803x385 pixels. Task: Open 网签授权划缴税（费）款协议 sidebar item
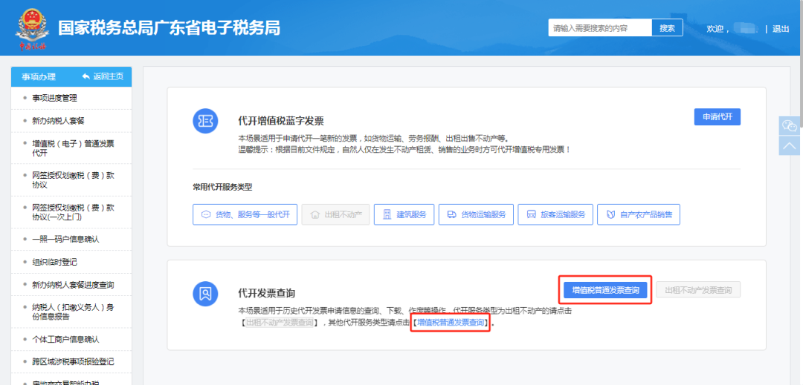pyautogui.click(x=71, y=180)
